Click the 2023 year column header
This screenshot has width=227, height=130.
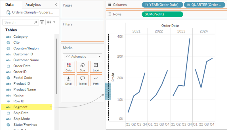[x=181, y=31]
